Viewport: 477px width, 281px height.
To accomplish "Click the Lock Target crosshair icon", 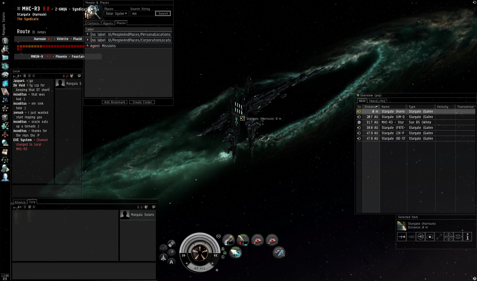I will [x=449, y=237].
